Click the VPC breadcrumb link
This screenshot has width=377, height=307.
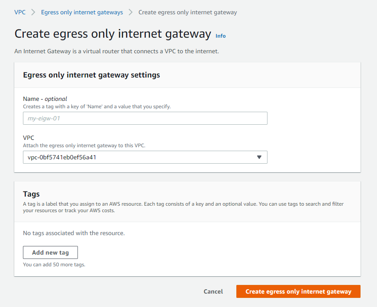[20, 12]
